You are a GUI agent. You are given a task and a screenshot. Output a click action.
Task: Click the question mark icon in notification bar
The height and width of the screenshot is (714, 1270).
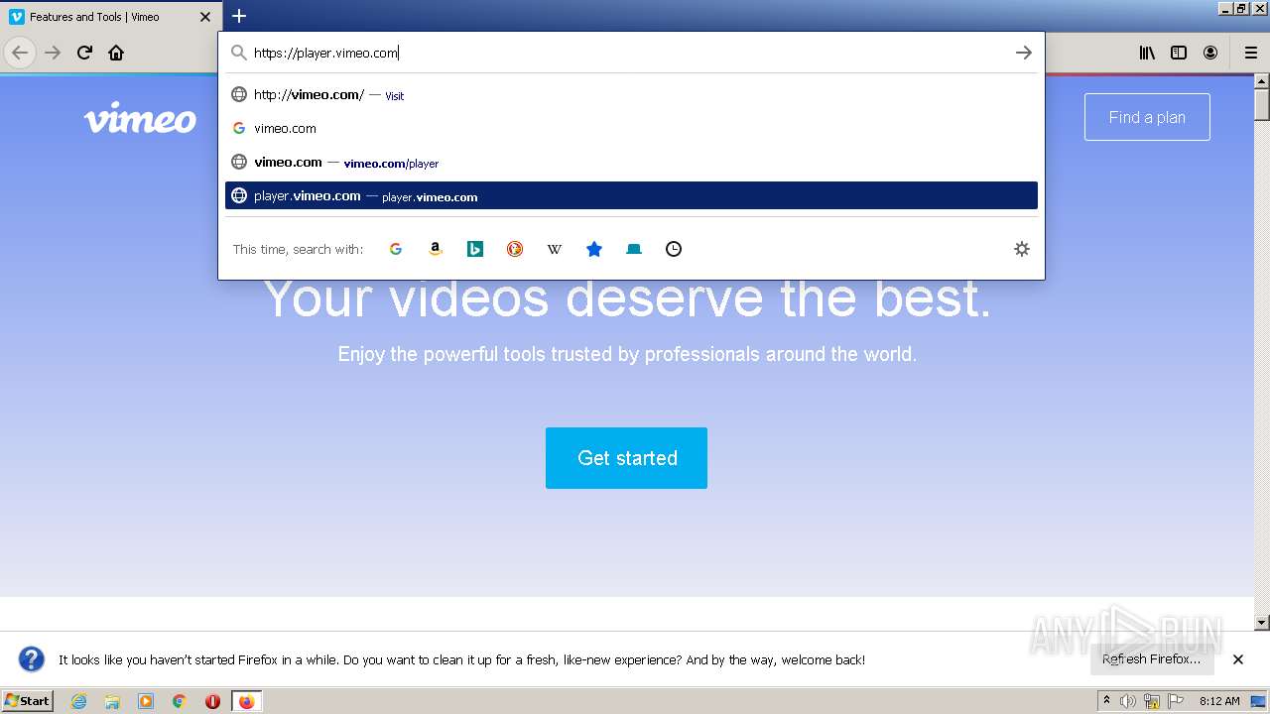point(32,659)
